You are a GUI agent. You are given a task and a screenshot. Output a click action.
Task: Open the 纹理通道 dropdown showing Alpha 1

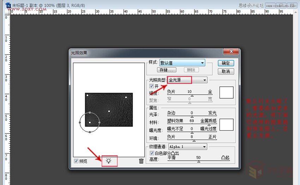coord(187,147)
